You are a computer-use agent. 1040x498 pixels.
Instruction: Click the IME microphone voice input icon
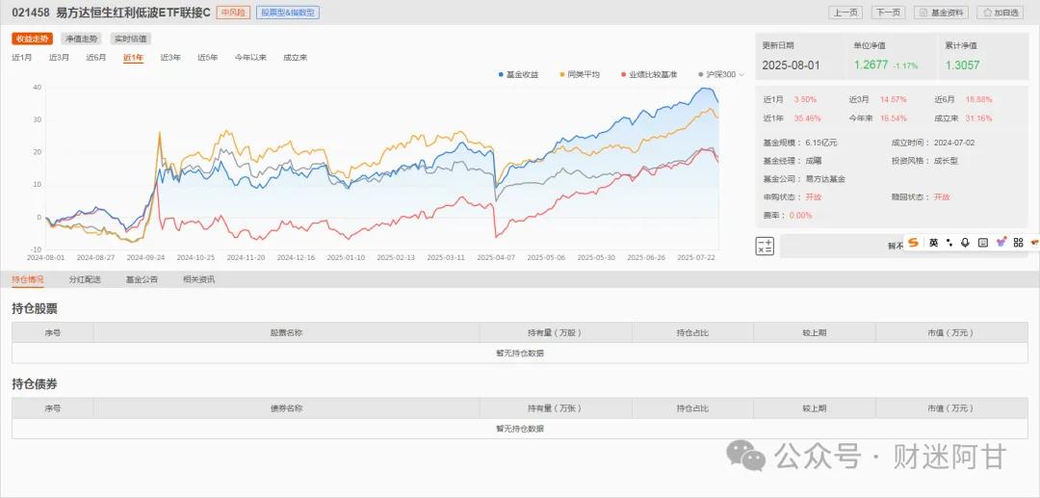[965, 243]
